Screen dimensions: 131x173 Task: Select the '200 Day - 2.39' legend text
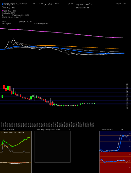(x=10, y=11)
